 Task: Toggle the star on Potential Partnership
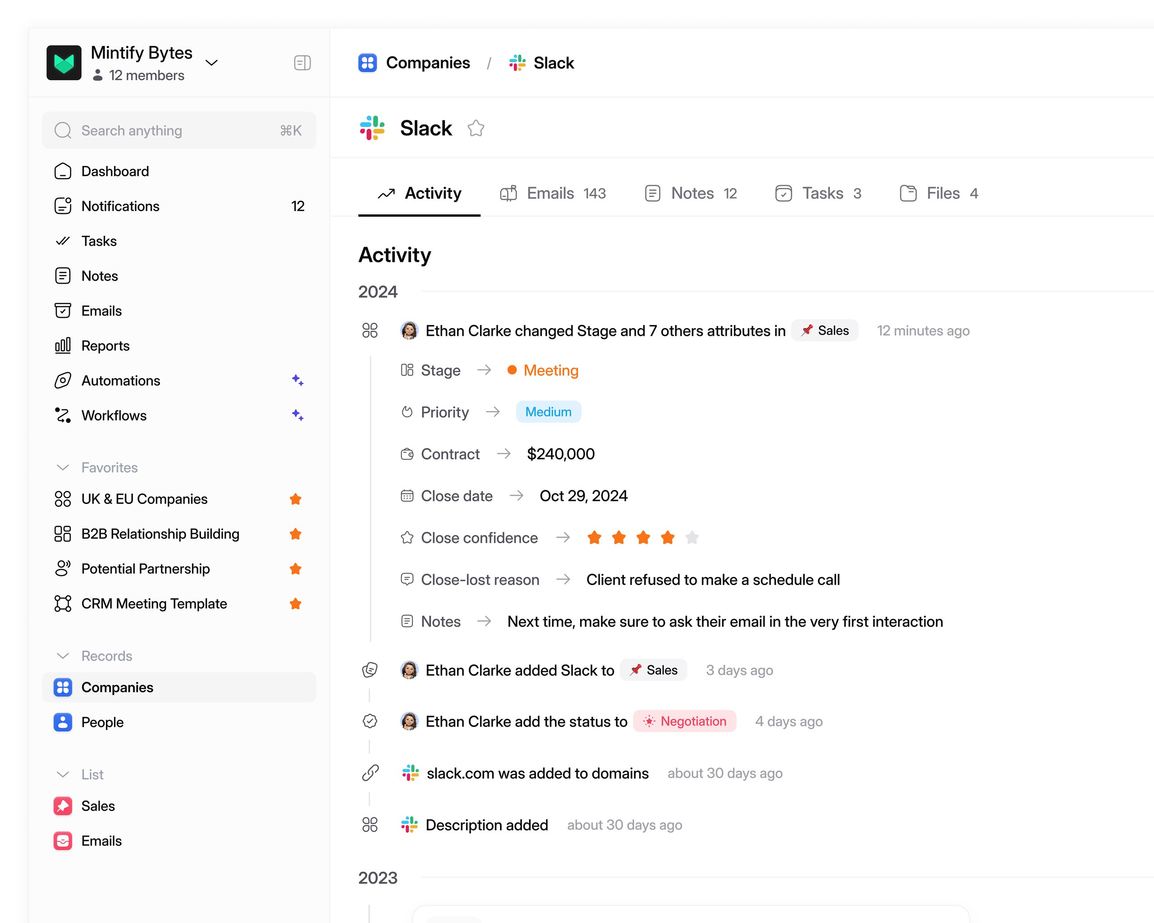(x=295, y=569)
